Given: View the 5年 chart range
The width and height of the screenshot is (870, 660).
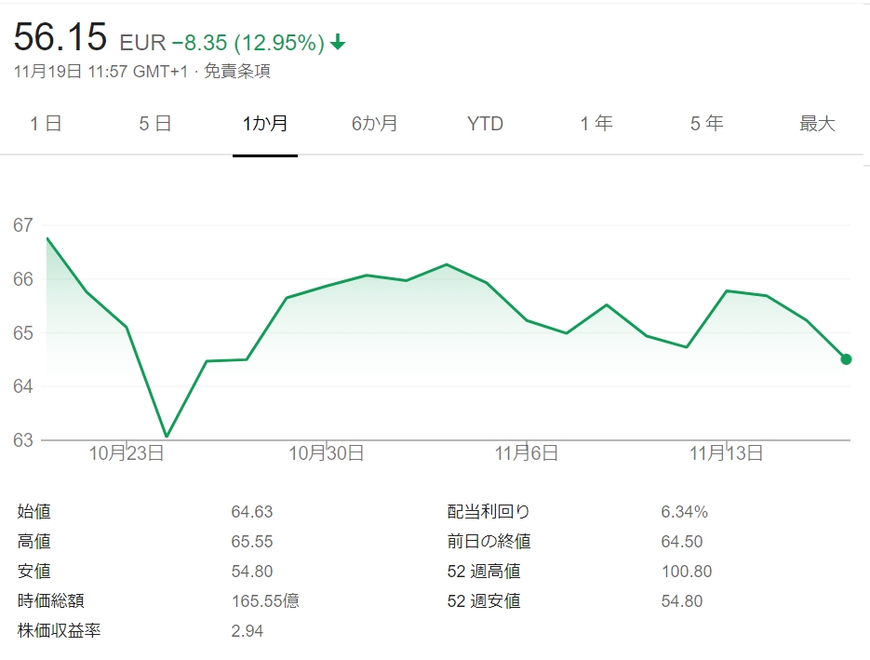Looking at the screenshot, I should tap(707, 124).
